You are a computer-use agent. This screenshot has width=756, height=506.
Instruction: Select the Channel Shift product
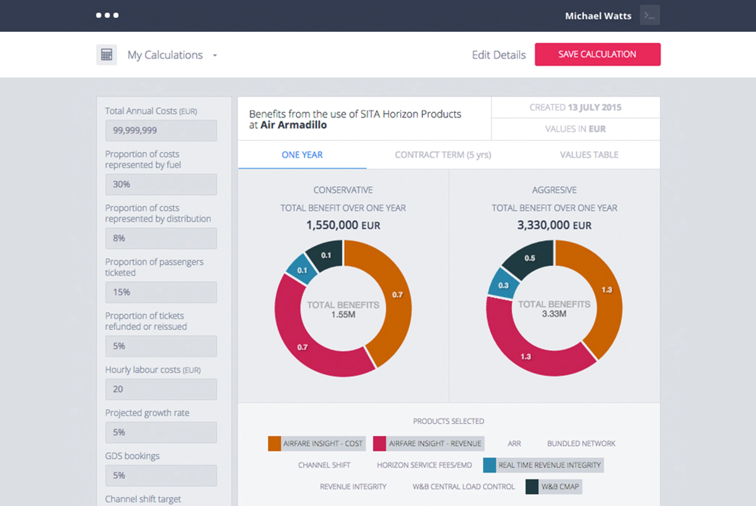tap(324, 465)
